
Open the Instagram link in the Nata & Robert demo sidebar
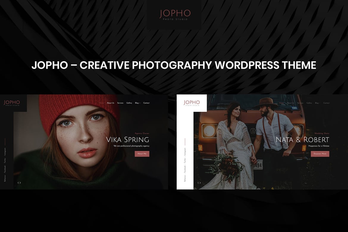tap(185, 152)
